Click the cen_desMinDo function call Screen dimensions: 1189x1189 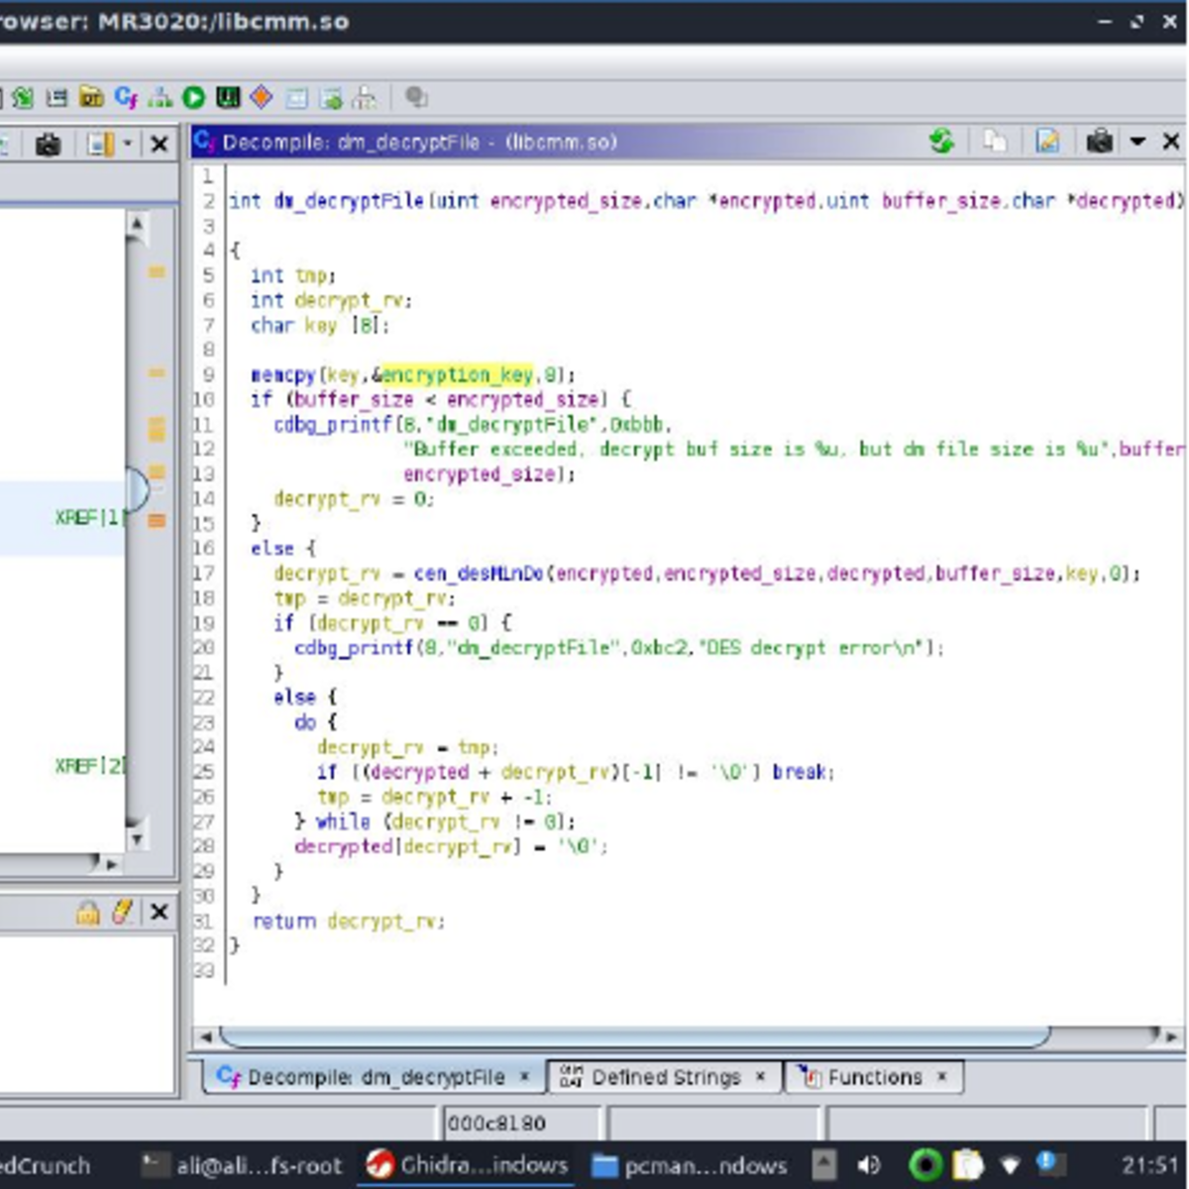click(x=478, y=574)
